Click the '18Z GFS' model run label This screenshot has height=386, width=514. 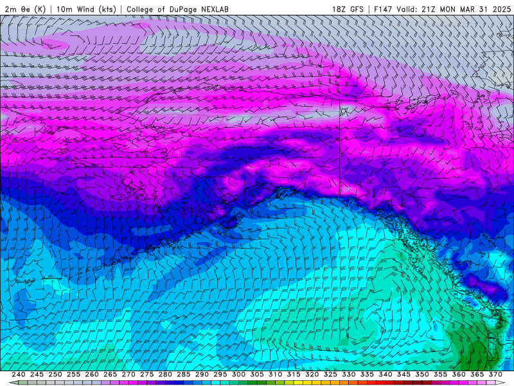tap(348, 9)
